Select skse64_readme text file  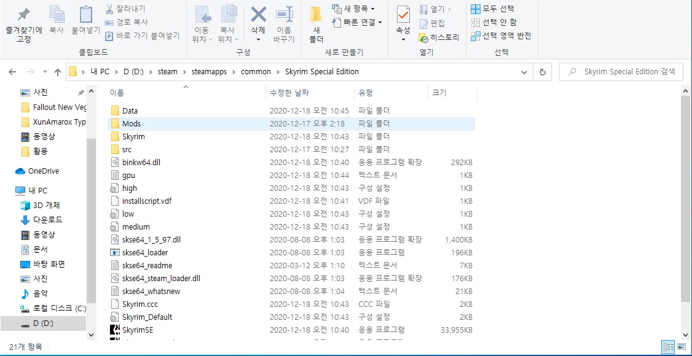point(291,265)
